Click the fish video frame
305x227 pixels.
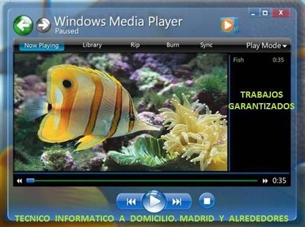121,112
